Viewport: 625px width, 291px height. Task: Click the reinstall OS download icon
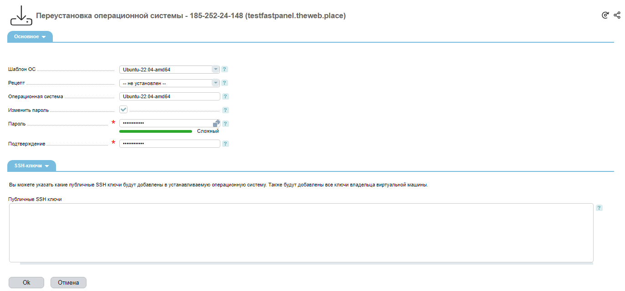tap(21, 15)
